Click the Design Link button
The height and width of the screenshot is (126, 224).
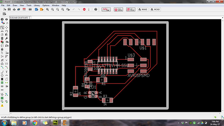coord(106,9)
